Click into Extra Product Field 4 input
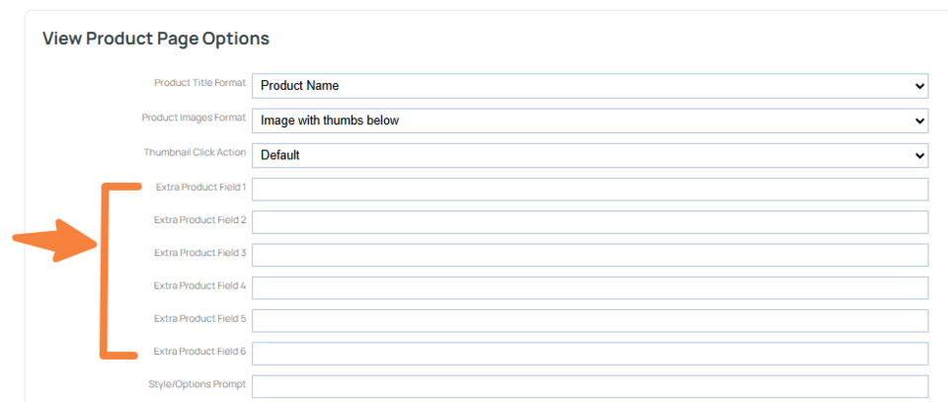This screenshot has width=948, height=402. click(590, 287)
